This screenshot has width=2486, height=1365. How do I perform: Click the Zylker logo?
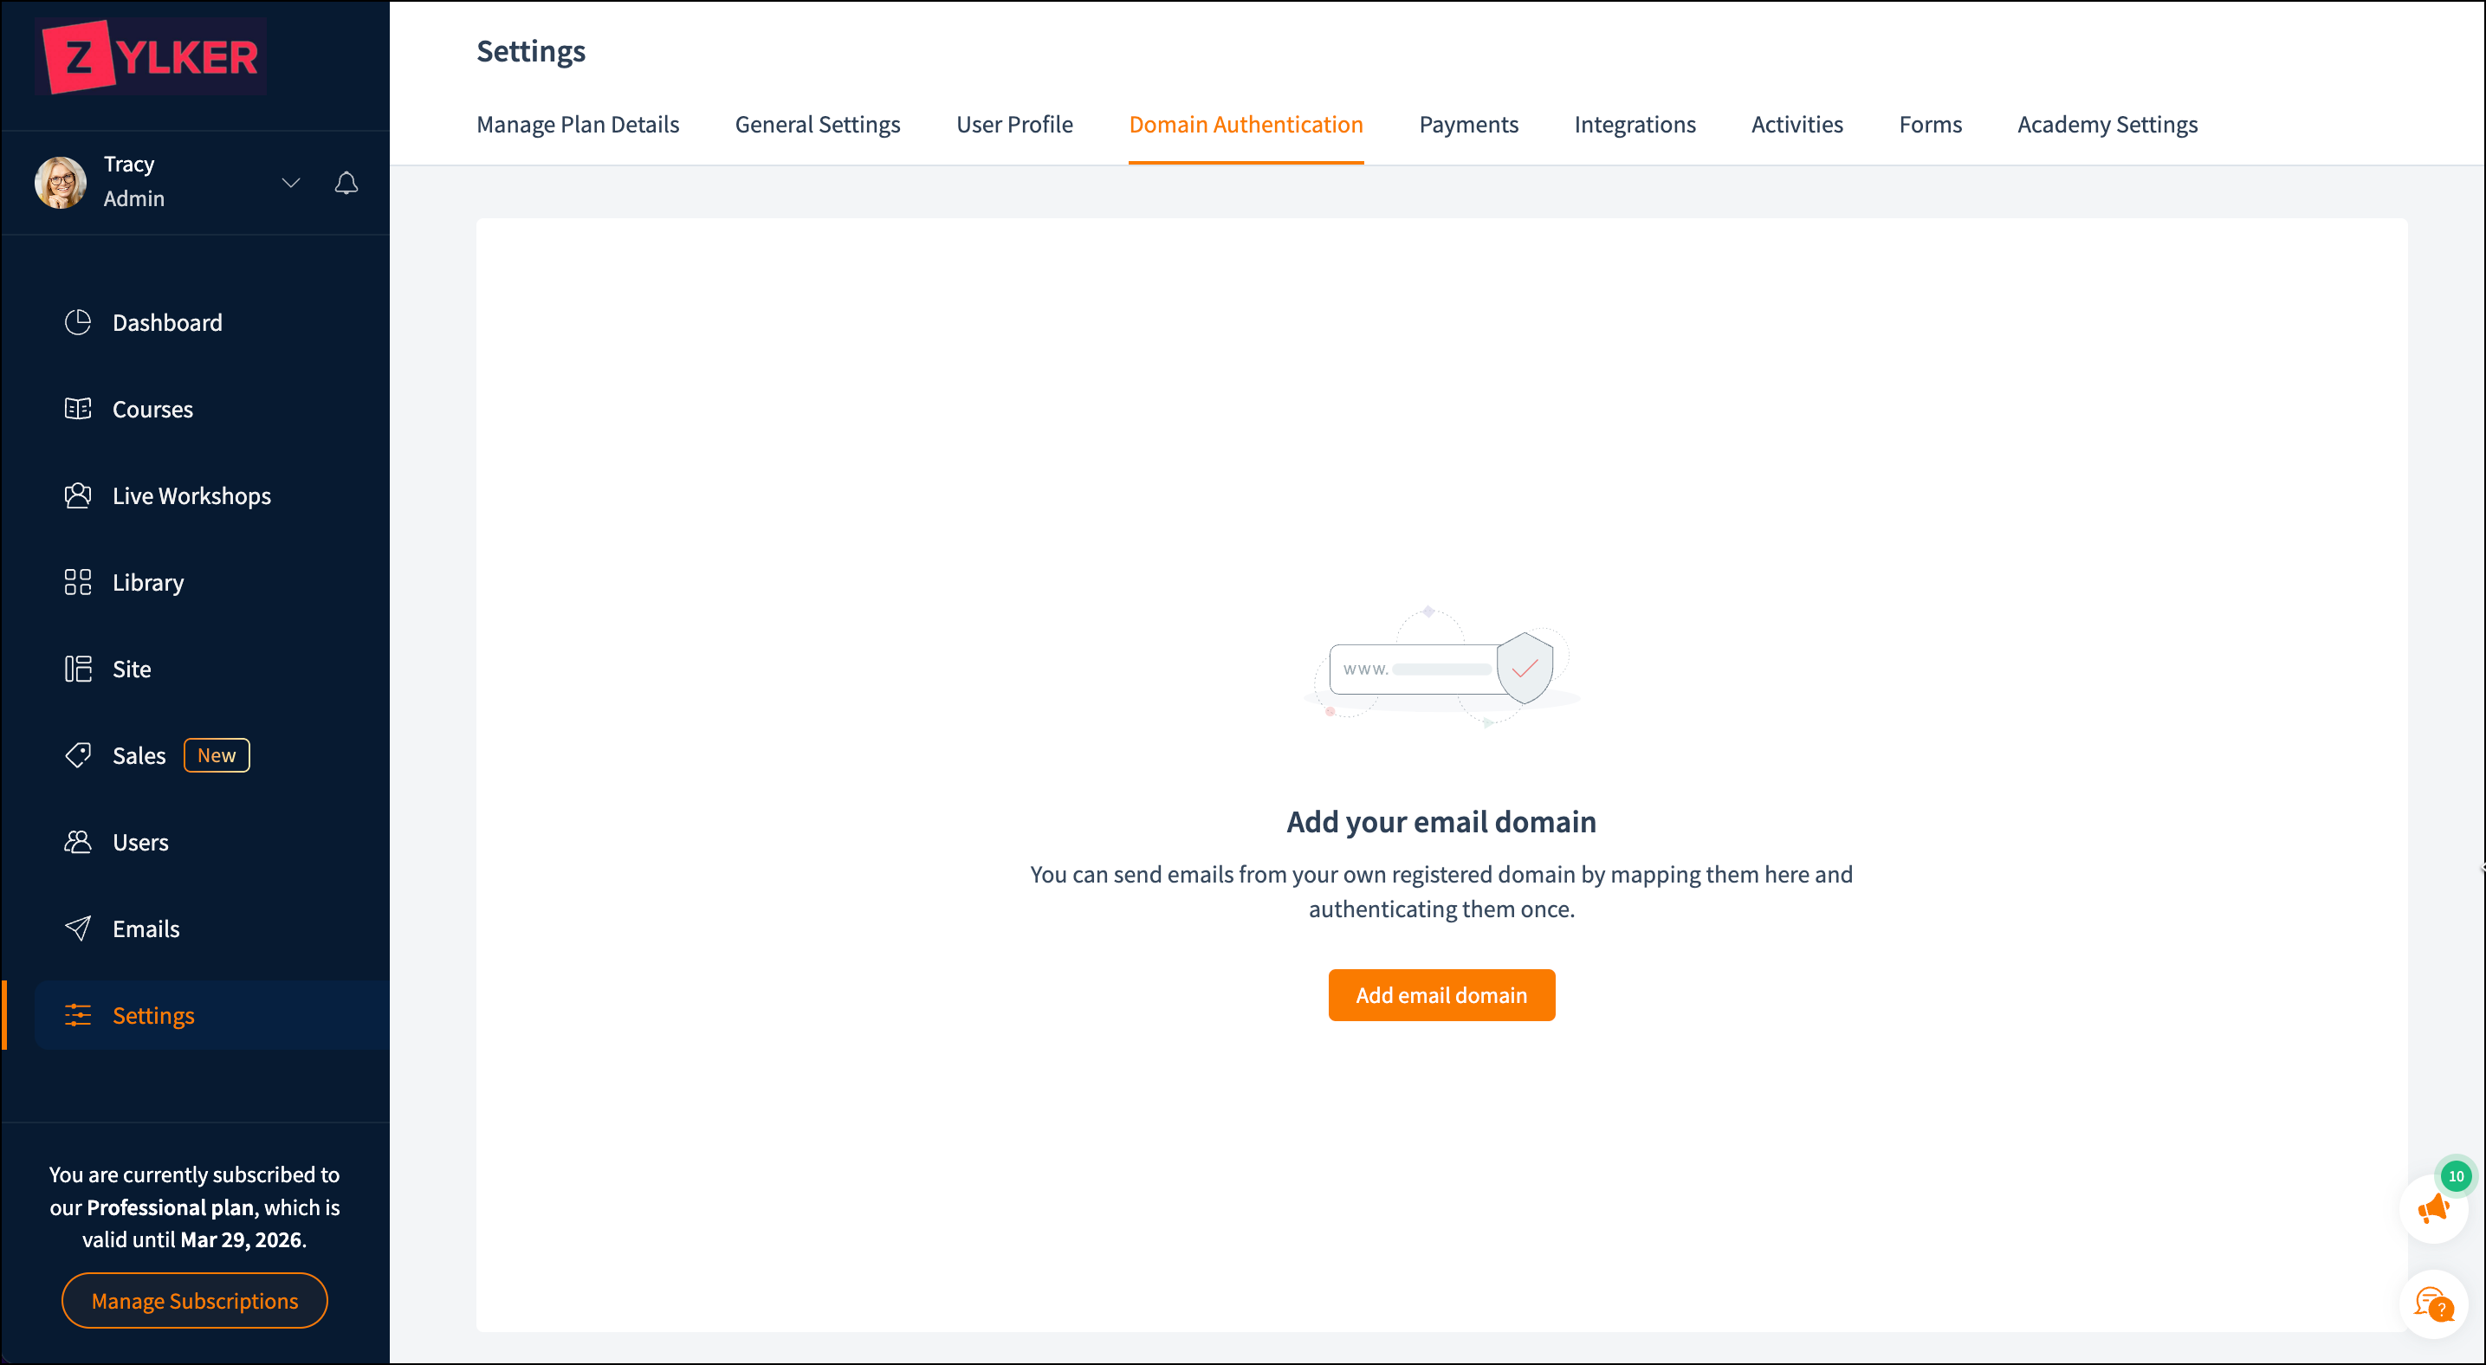coord(152,57)
